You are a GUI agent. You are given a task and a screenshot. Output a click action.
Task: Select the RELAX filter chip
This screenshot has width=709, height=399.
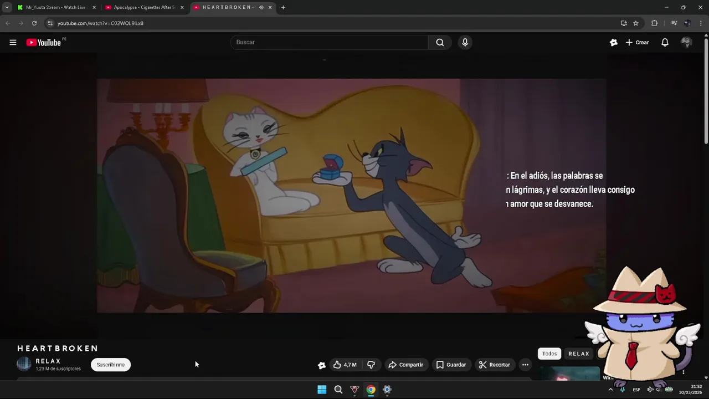(579, 354)
